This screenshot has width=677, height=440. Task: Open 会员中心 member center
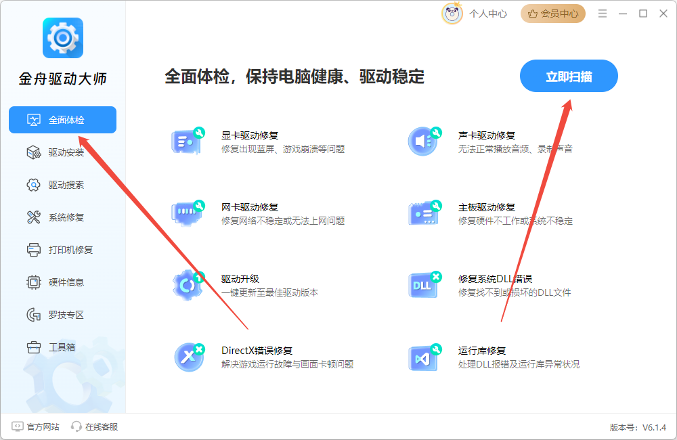click(x=553, y=14)
